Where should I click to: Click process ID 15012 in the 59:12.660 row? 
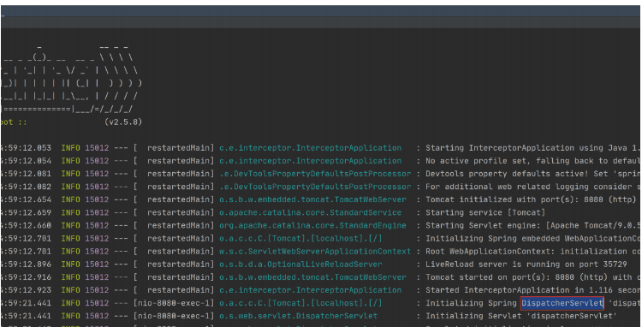[x=97, y=225]
